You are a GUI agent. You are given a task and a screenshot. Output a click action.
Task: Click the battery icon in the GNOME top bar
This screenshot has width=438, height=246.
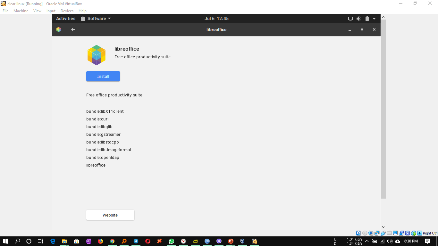pyautogui.click(x=367, y=18)
